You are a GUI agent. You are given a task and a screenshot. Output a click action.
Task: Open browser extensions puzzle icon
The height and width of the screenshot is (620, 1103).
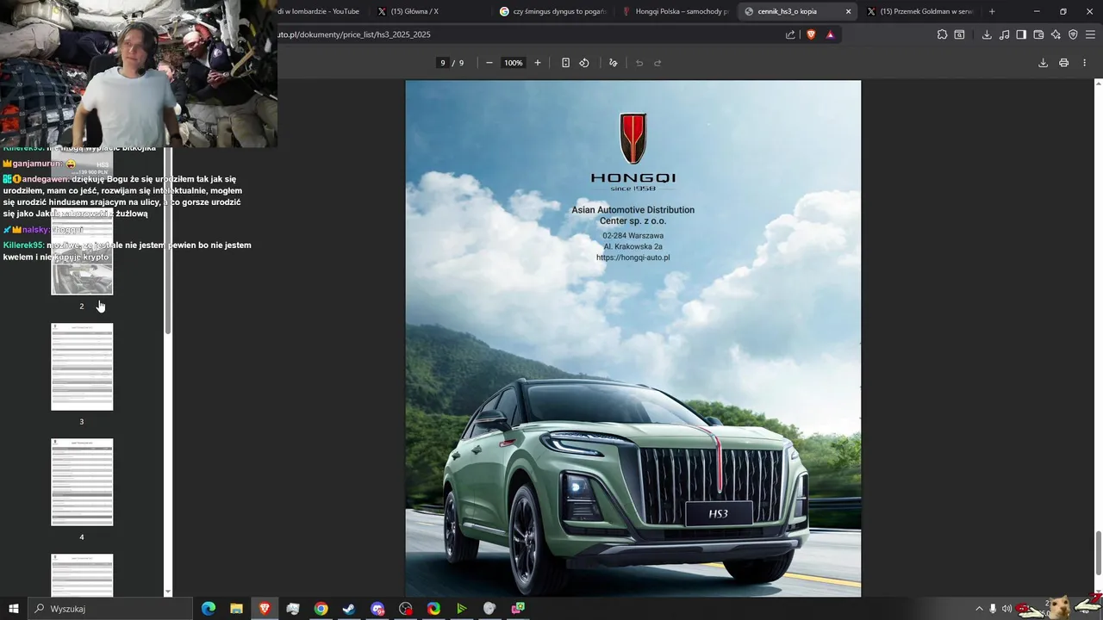click(942, 34)
